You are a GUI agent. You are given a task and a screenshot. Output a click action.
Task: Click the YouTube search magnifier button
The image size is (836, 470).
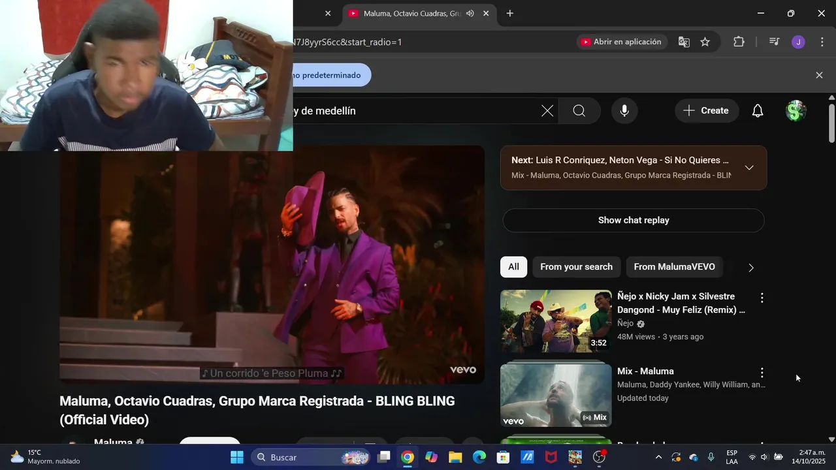pos(579,111)
